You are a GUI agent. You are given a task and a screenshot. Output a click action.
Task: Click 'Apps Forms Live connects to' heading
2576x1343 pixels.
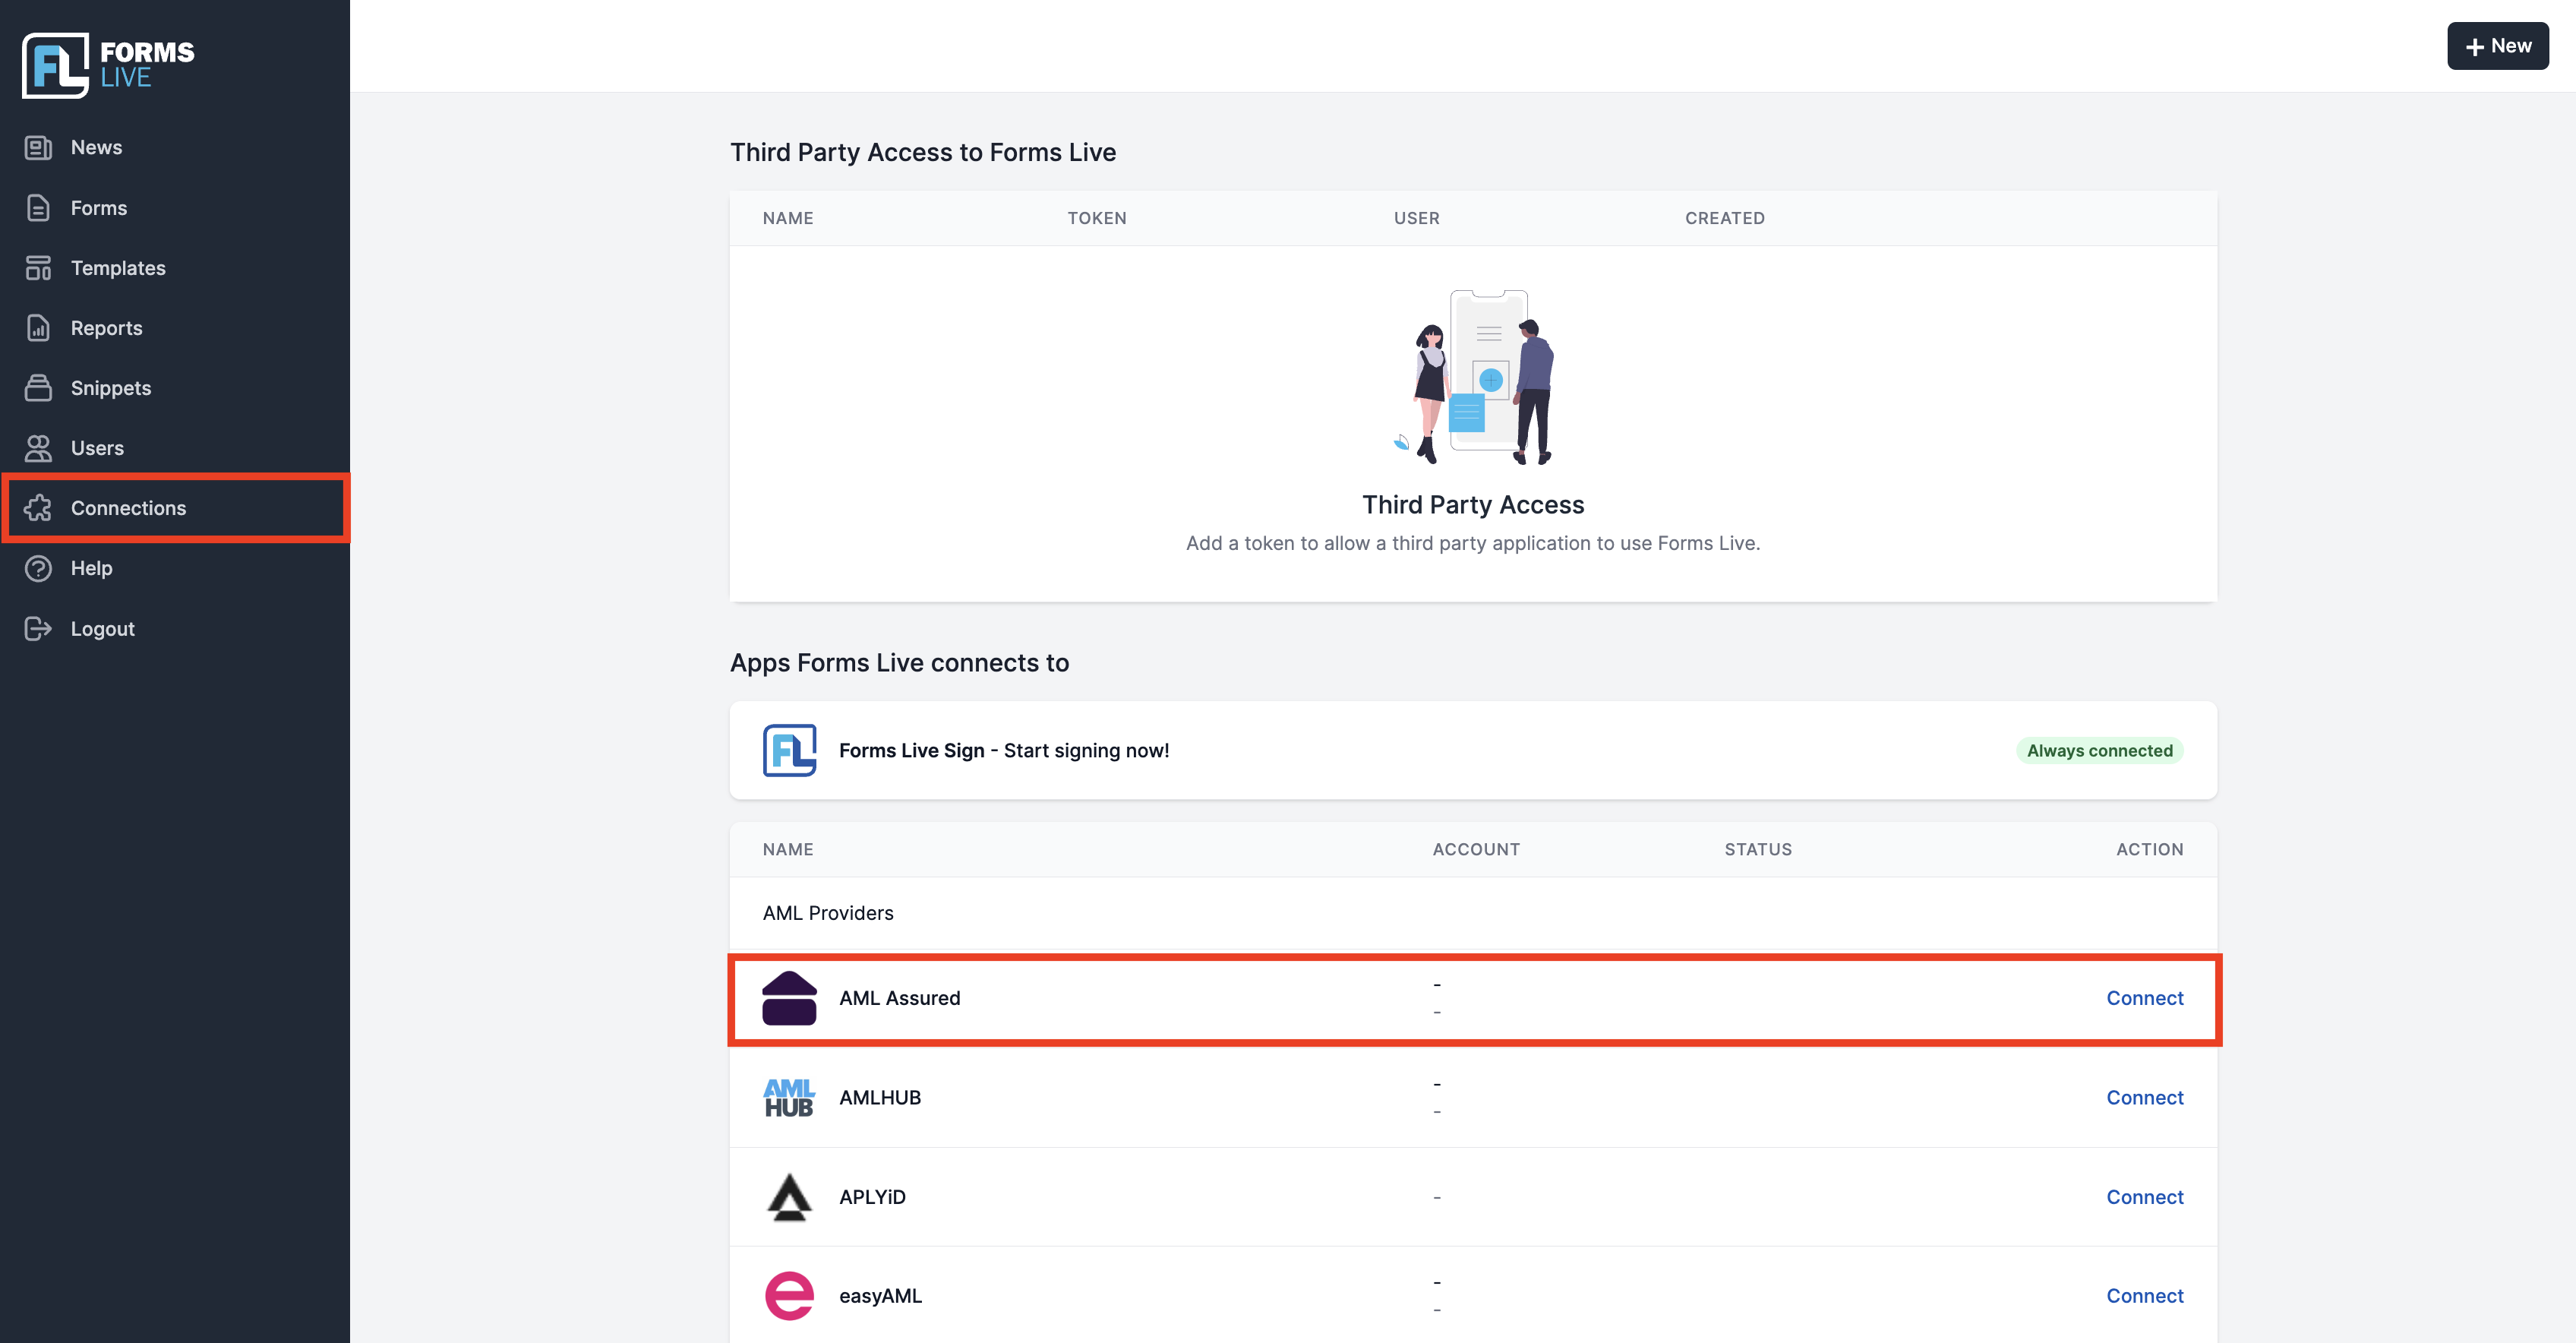(x=899, y=663)
